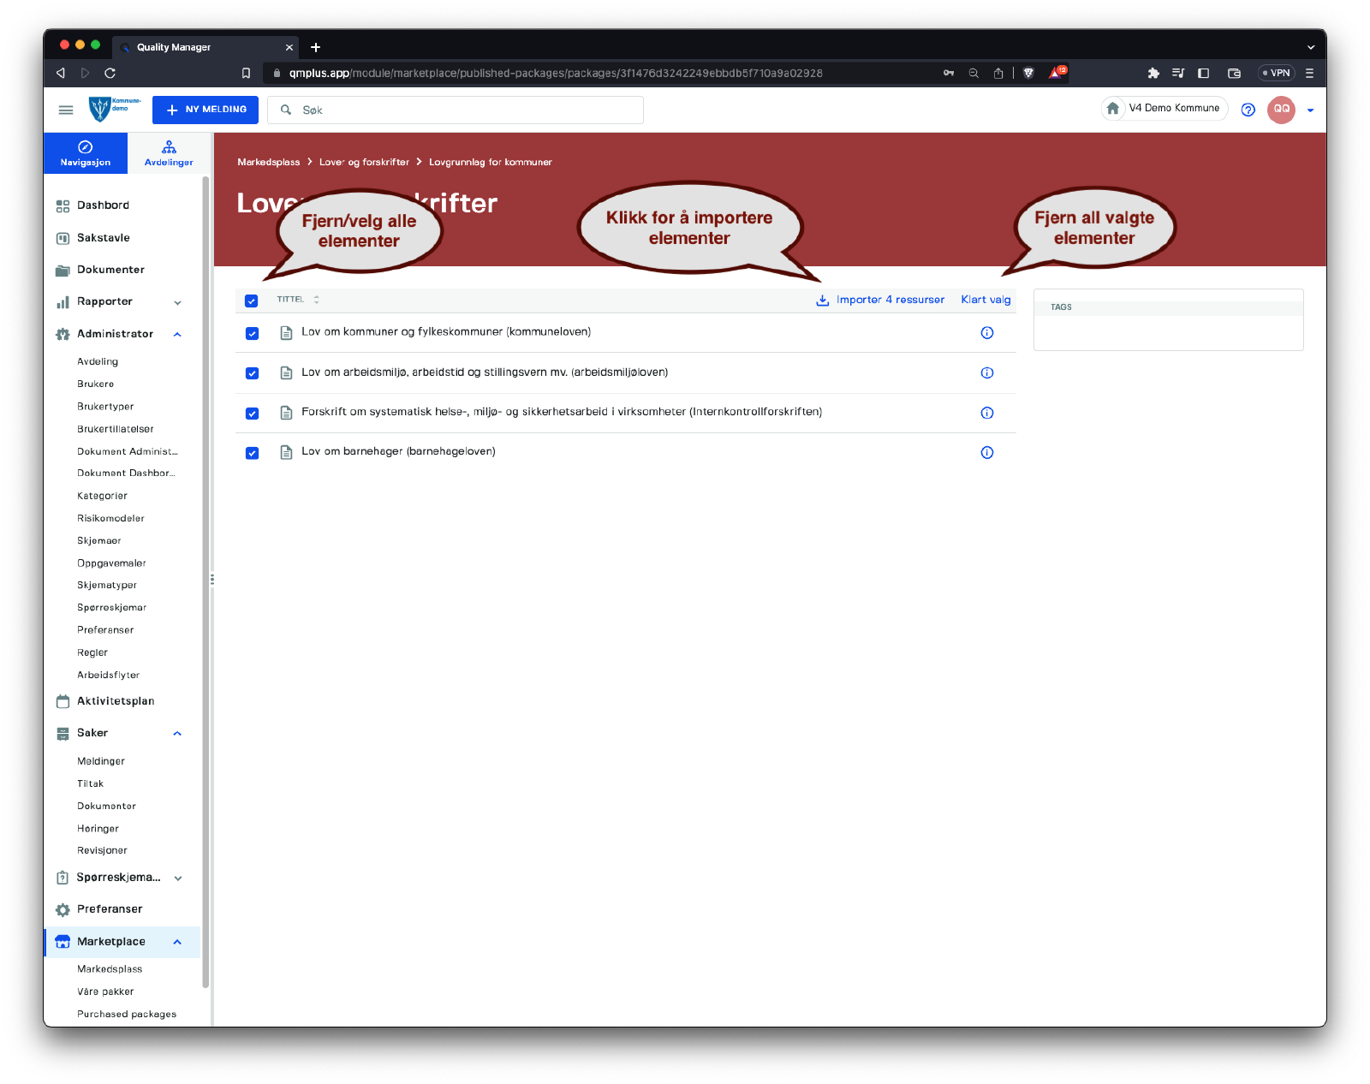Click info icon for kommuneloven row
Viewport: 1370px width, 1084px height.
[986, 333]
